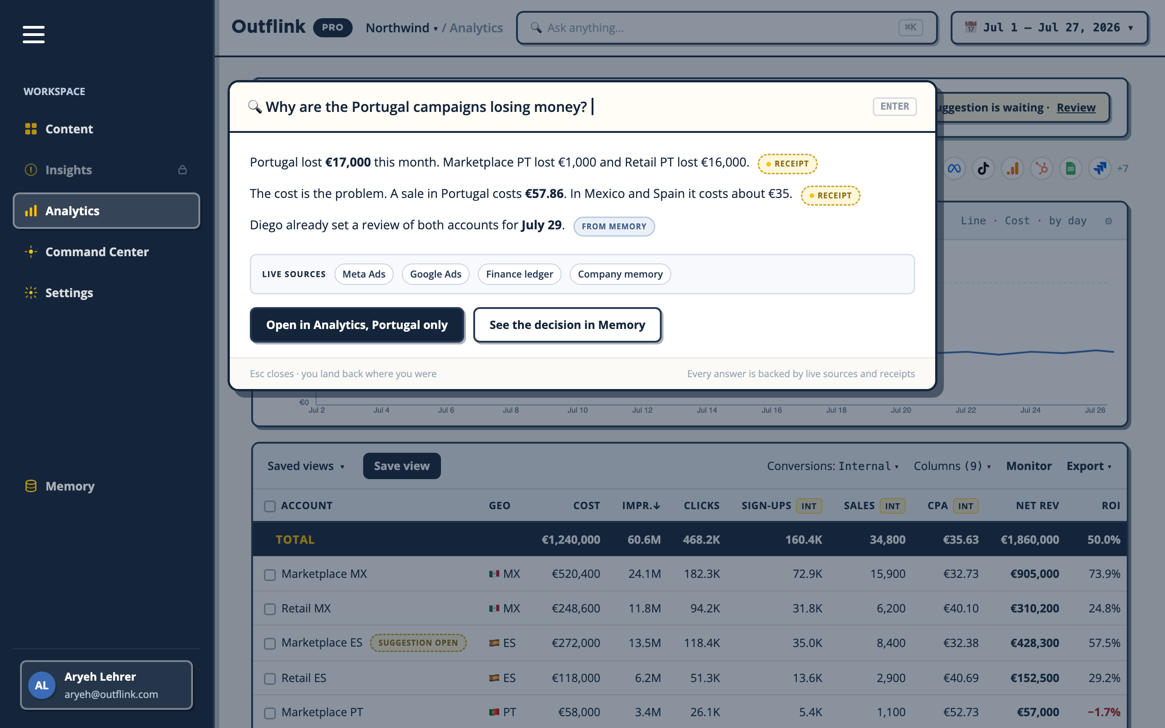Open the Conversions: Internal dropdown

pyautogui.click(x=833, y=466)
